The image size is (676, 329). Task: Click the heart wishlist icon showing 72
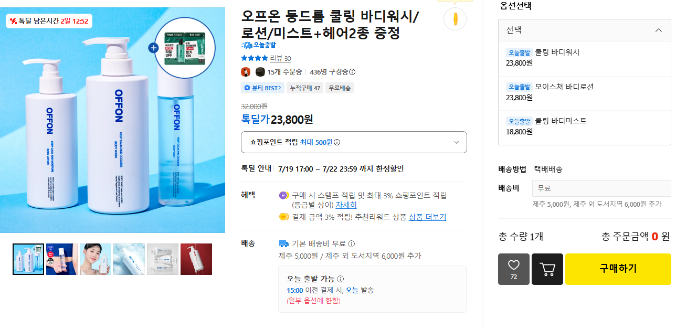pyautogui.click(x=514, y=269)
